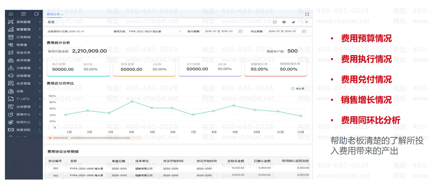Open settings via the gear icon
This screenshot has width=430, height=188.
[x=284, y=22]
